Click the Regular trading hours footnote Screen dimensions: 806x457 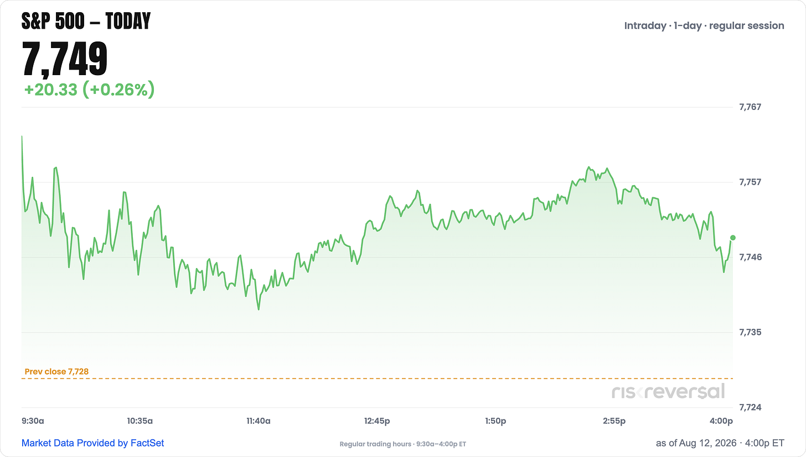point(403,444)
